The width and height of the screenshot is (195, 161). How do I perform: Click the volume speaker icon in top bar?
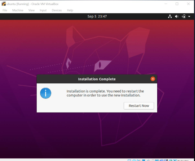click(x=177, y=16)
